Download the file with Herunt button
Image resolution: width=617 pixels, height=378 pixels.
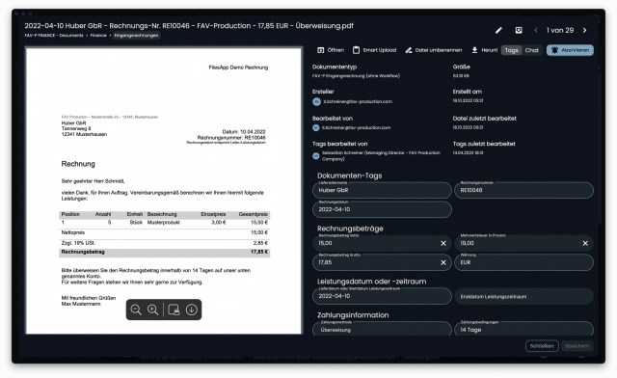pyautogui.click(x=484, y=50)
